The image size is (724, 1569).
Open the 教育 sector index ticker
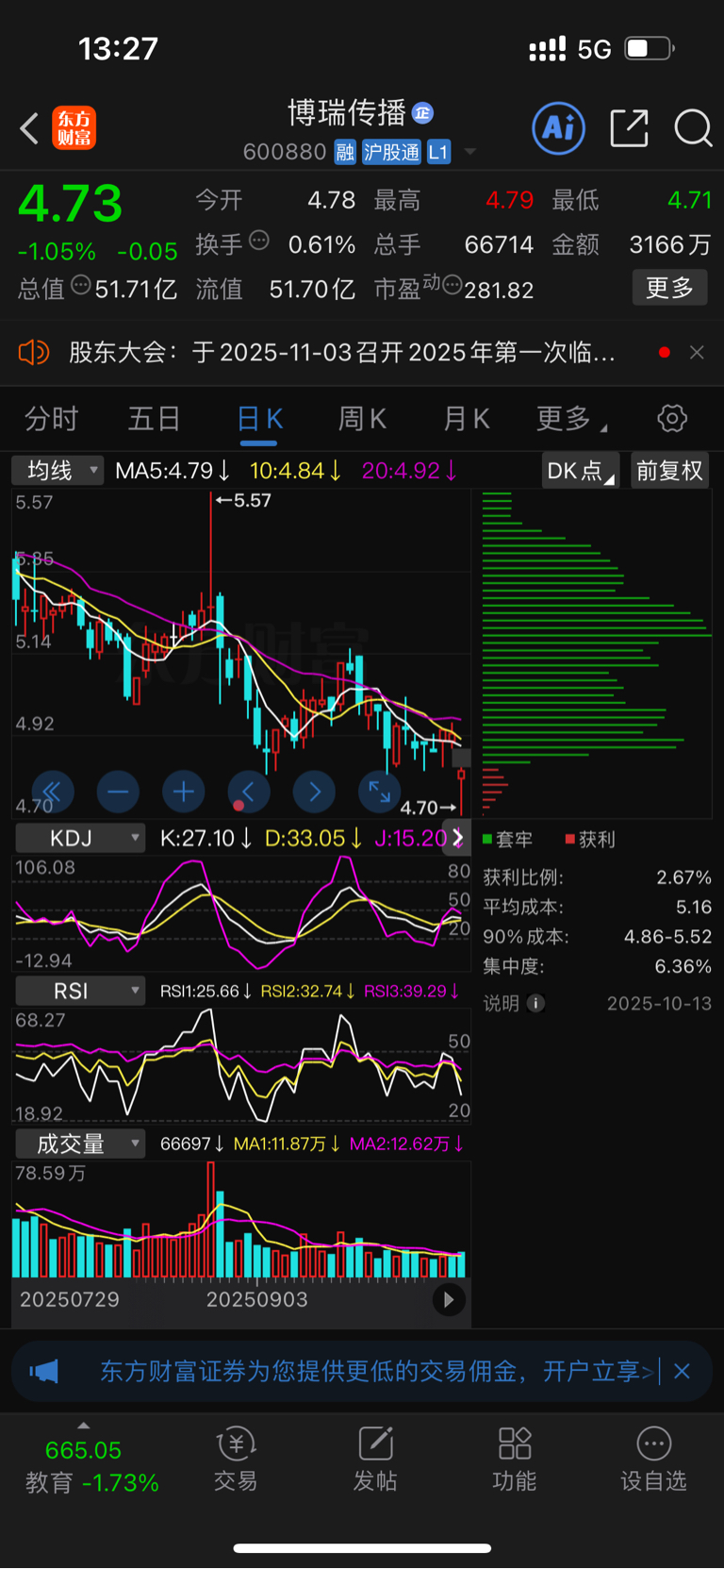[x=92, y=1466]
